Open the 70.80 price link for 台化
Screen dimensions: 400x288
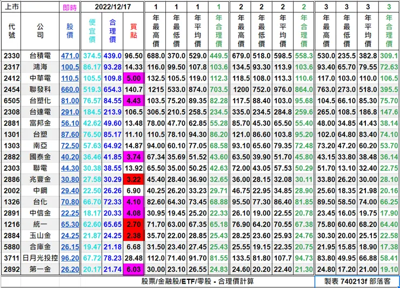click(70, 202)
